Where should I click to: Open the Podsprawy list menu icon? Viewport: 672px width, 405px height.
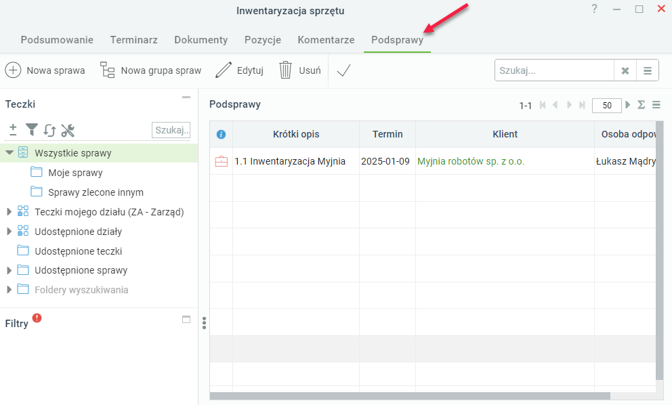pos(656,104)
